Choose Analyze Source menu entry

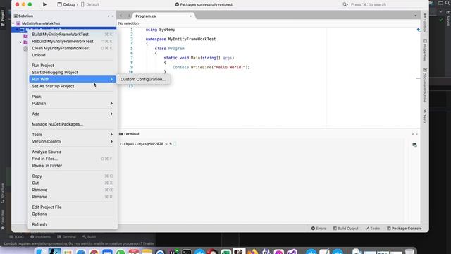(72, 152)
